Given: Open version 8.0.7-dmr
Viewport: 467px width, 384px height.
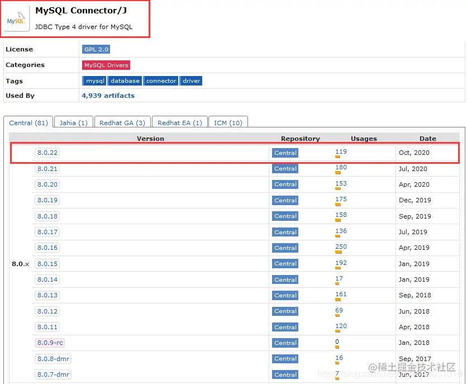Looking at the screenshot, I should [53, 374].
